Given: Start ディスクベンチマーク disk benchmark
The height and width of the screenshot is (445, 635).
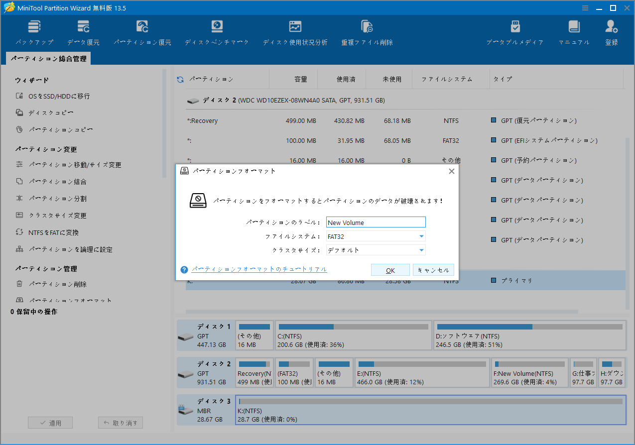Looking at the screenshot, I should (x=216, y=31).
